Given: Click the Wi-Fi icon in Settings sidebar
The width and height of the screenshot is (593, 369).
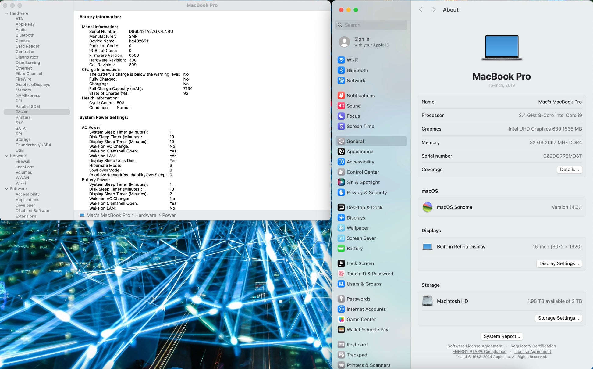Looking at the screenshot, I should coord(341,60).
